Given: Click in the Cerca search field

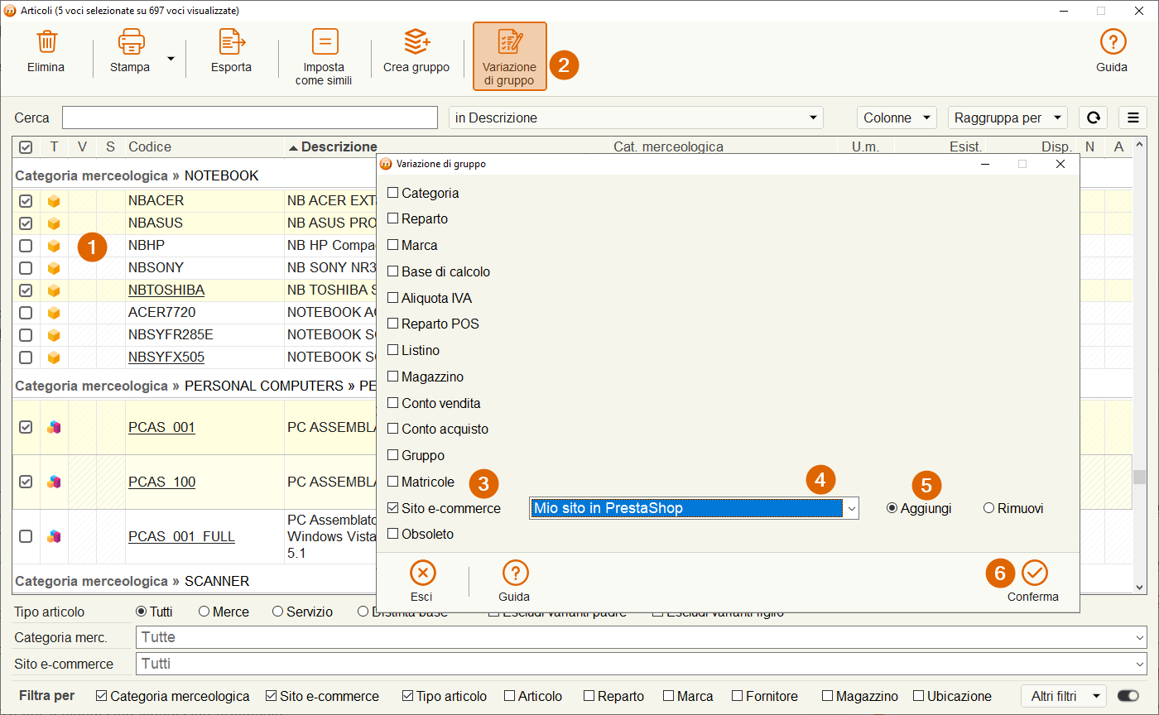Looking at the screenshot, I should 250,118.
